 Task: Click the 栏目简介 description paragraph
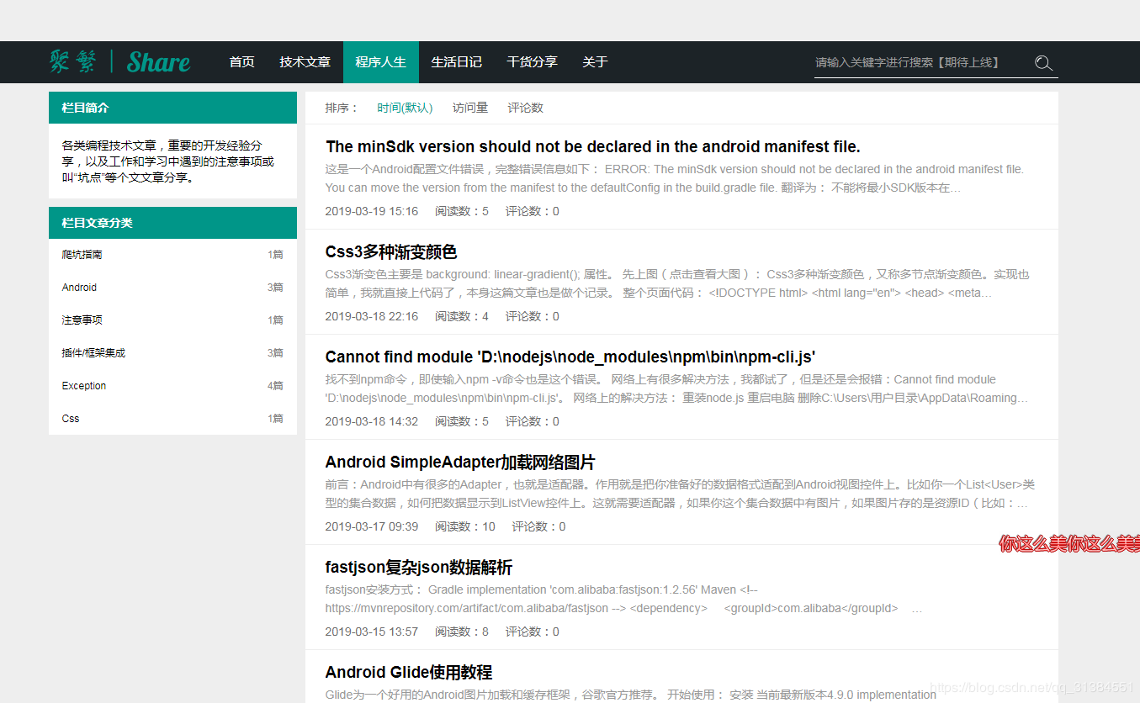coord(168,161)
